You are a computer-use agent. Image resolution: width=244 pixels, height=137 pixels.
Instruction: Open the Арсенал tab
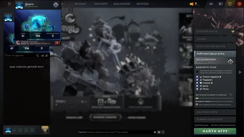pyautogui.click(x=80, y=4)
